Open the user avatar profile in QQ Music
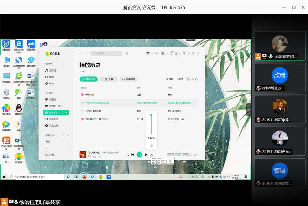The height and width of the screenshot is (206, 308). point(147,53)
